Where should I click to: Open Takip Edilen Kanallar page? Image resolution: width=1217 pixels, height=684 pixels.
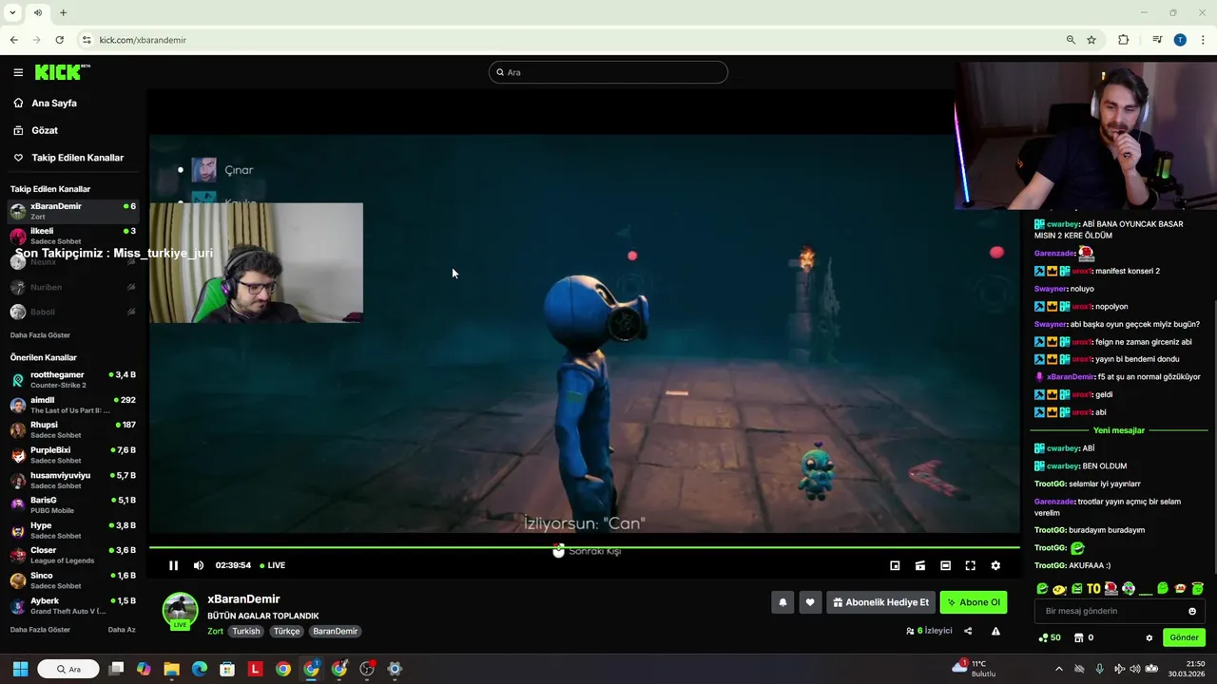78,158
